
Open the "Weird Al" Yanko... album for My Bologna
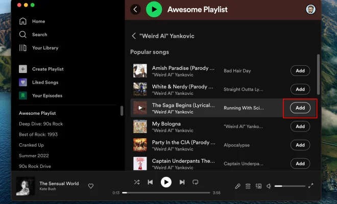coord(243,126)
